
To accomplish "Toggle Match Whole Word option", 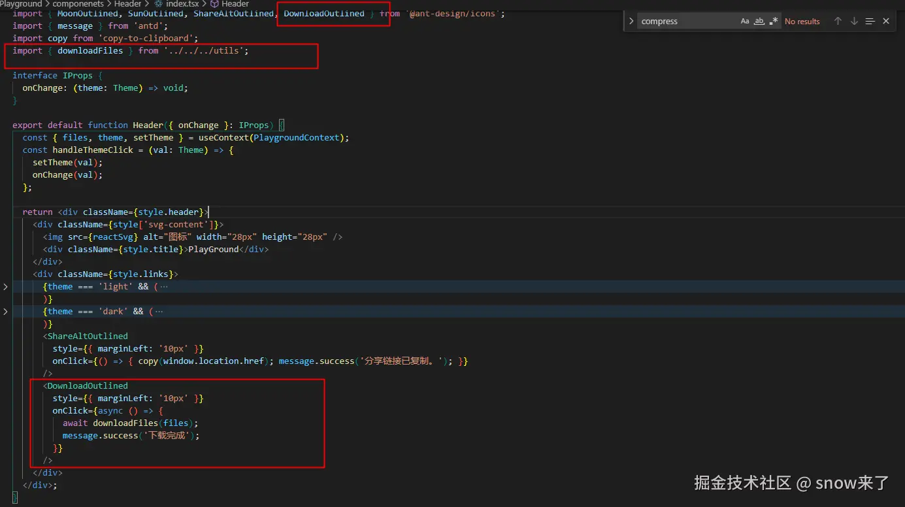I will [759, 21].
